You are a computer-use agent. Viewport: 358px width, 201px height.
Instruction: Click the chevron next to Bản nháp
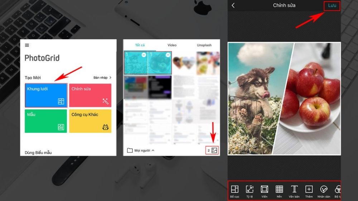(x=111, y=77)
